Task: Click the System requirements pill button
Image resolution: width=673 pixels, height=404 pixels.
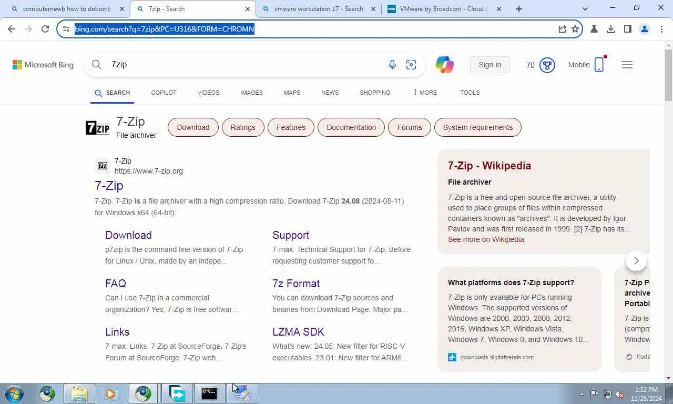Action: [477, 127]
